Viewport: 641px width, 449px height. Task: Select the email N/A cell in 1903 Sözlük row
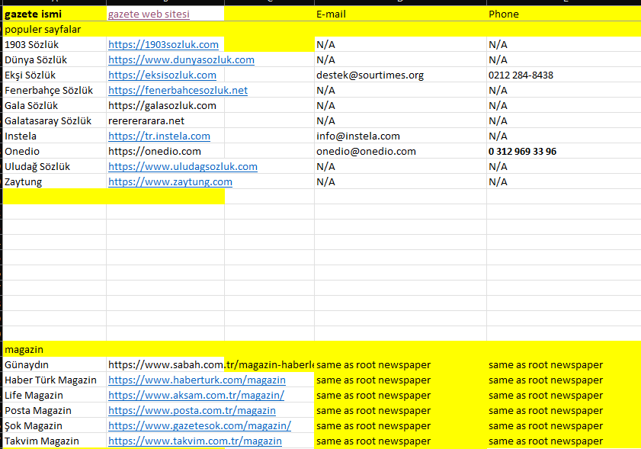[x=400, y=44]
